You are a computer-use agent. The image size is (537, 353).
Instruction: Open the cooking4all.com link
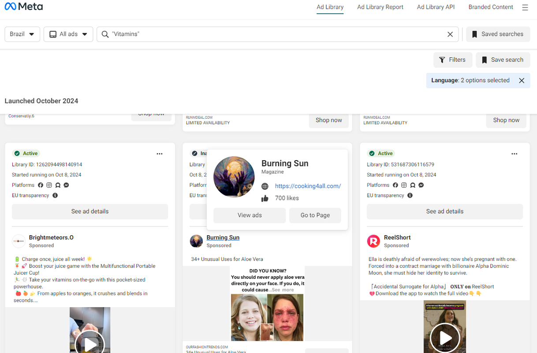308,186
